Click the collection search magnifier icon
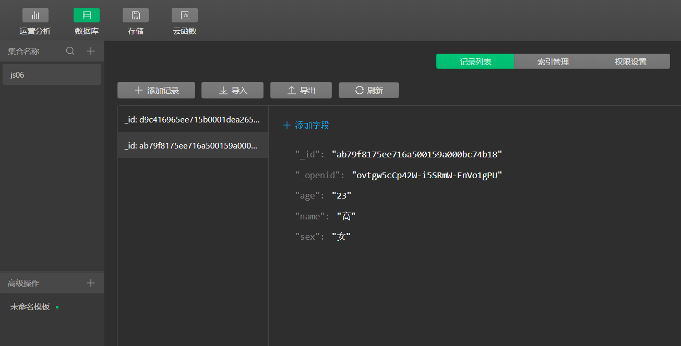681x346 pixels. [x=70, y=51]
